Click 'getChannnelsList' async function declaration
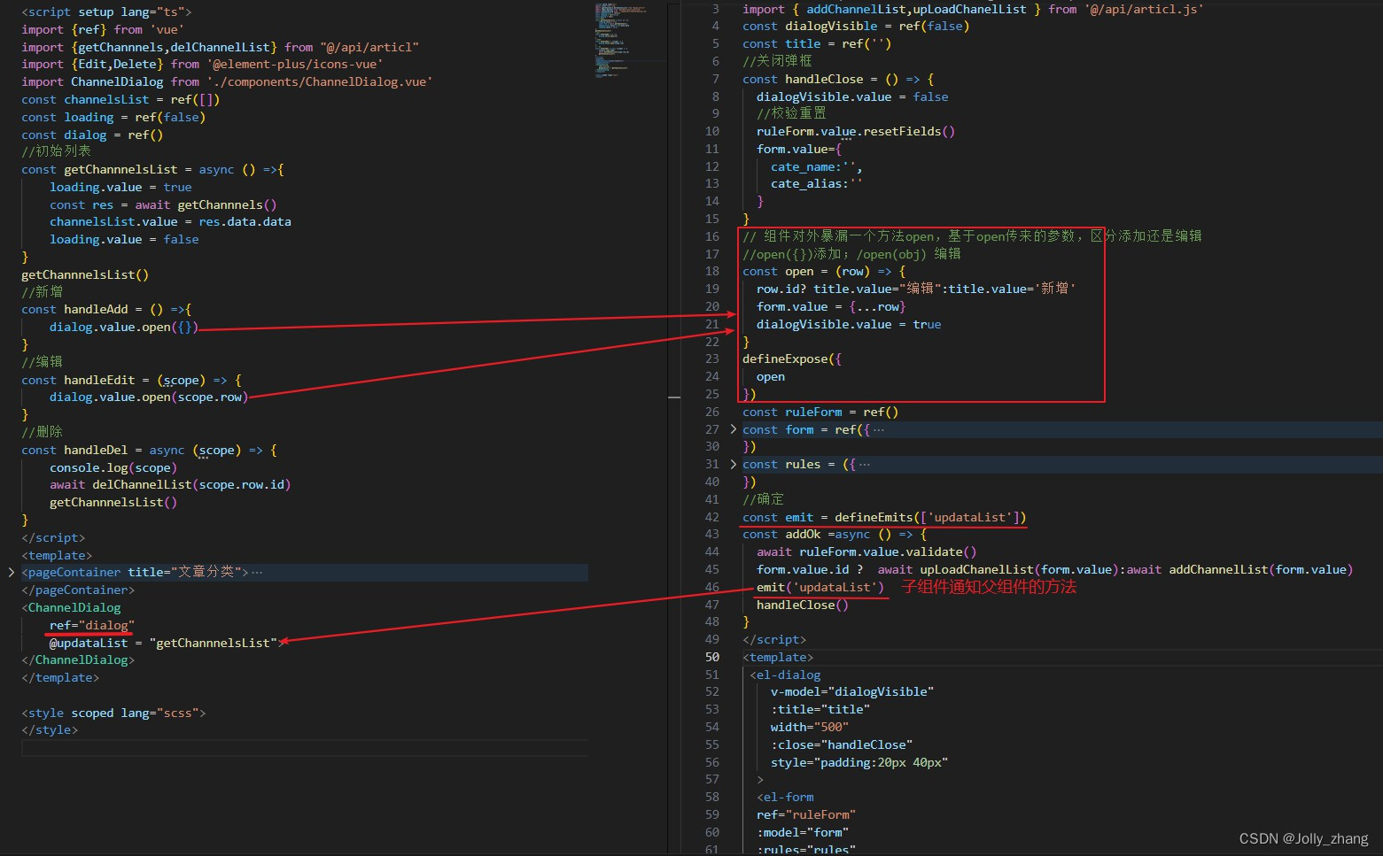This screenshot has width=1383, height=856. (x=152, y=169)
